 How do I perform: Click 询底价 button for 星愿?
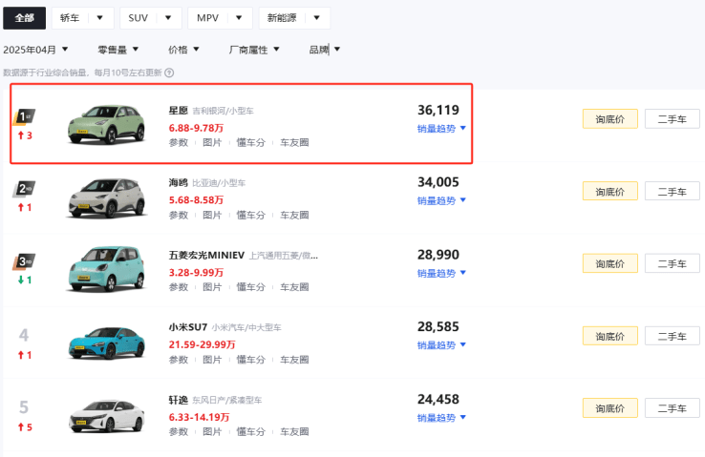(609, 119)
